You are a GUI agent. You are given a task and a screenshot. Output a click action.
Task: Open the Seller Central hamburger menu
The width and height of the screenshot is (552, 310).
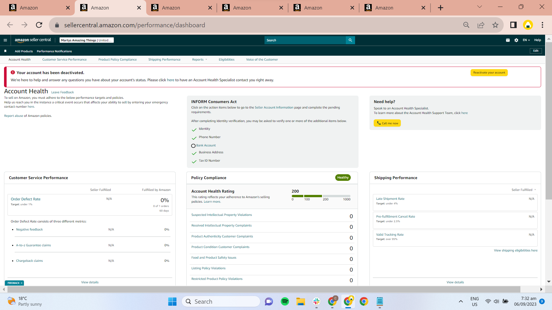click(5, 40)
